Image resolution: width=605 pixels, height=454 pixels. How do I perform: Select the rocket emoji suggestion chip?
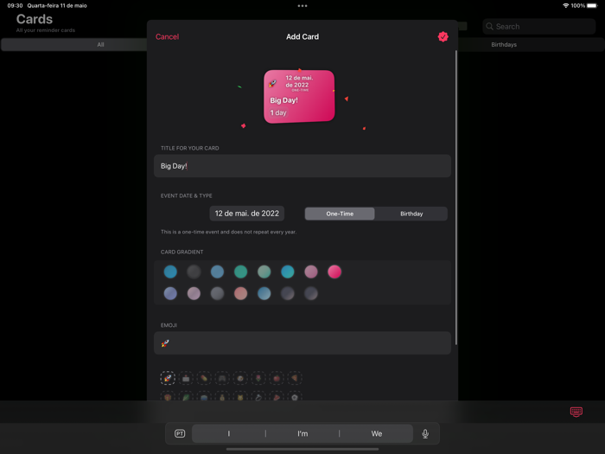point(168,378)
